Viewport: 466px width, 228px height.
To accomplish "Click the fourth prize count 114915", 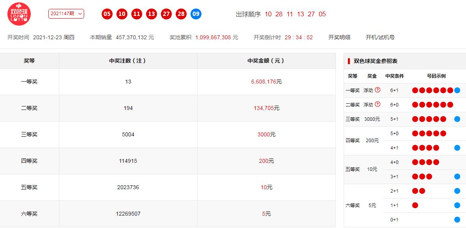I will (128, 161).
